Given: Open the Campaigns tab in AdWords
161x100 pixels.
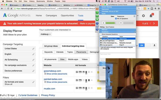Looking at the screenshot, I should click(51, 15).
